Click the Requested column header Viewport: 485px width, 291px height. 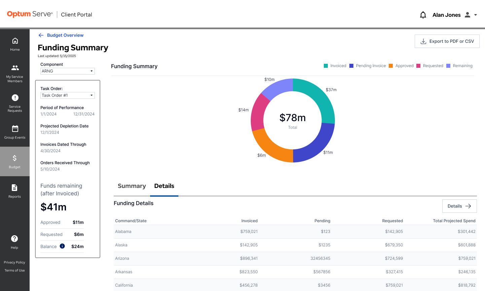point(392,221)
